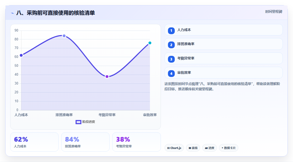
Task: Click the x-axis label 考勤异常率
Action: click(x=107, y=115)
